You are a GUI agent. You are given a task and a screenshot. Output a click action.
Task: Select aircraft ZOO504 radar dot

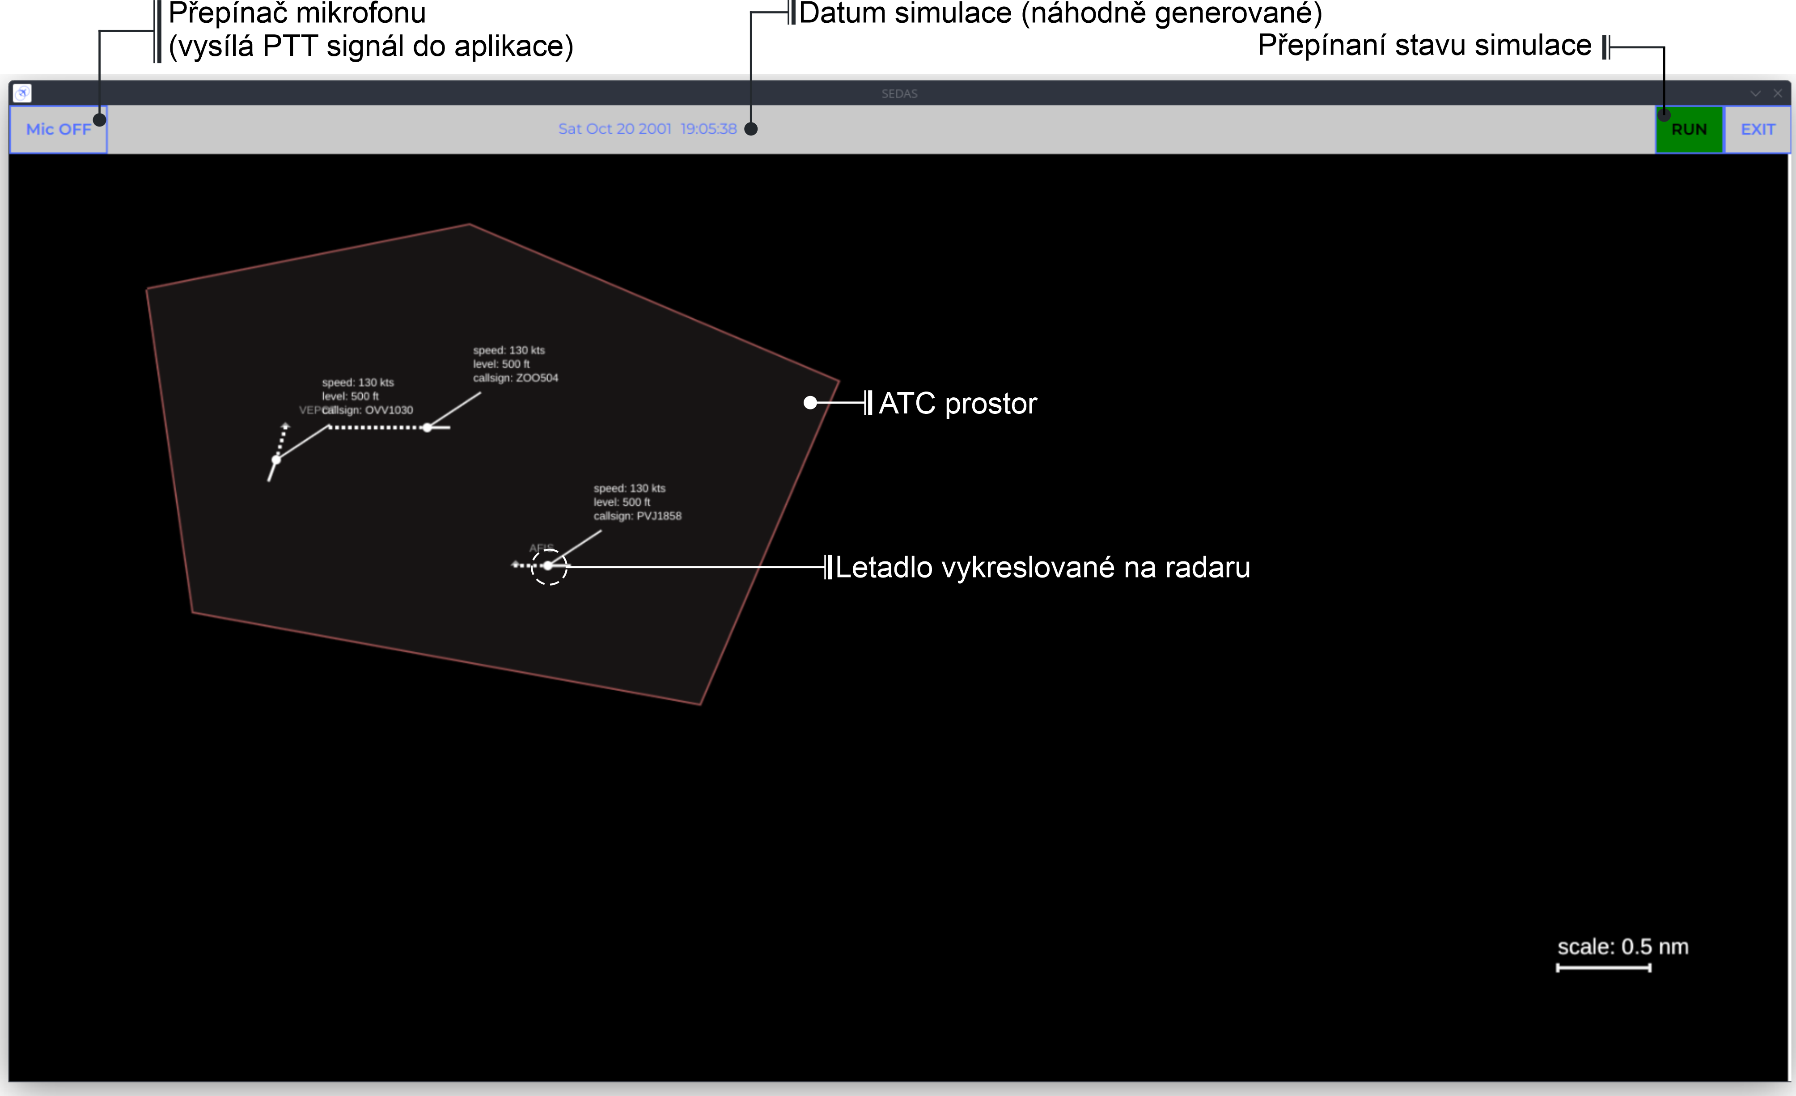pyautogui.click(x=427, y=428)
